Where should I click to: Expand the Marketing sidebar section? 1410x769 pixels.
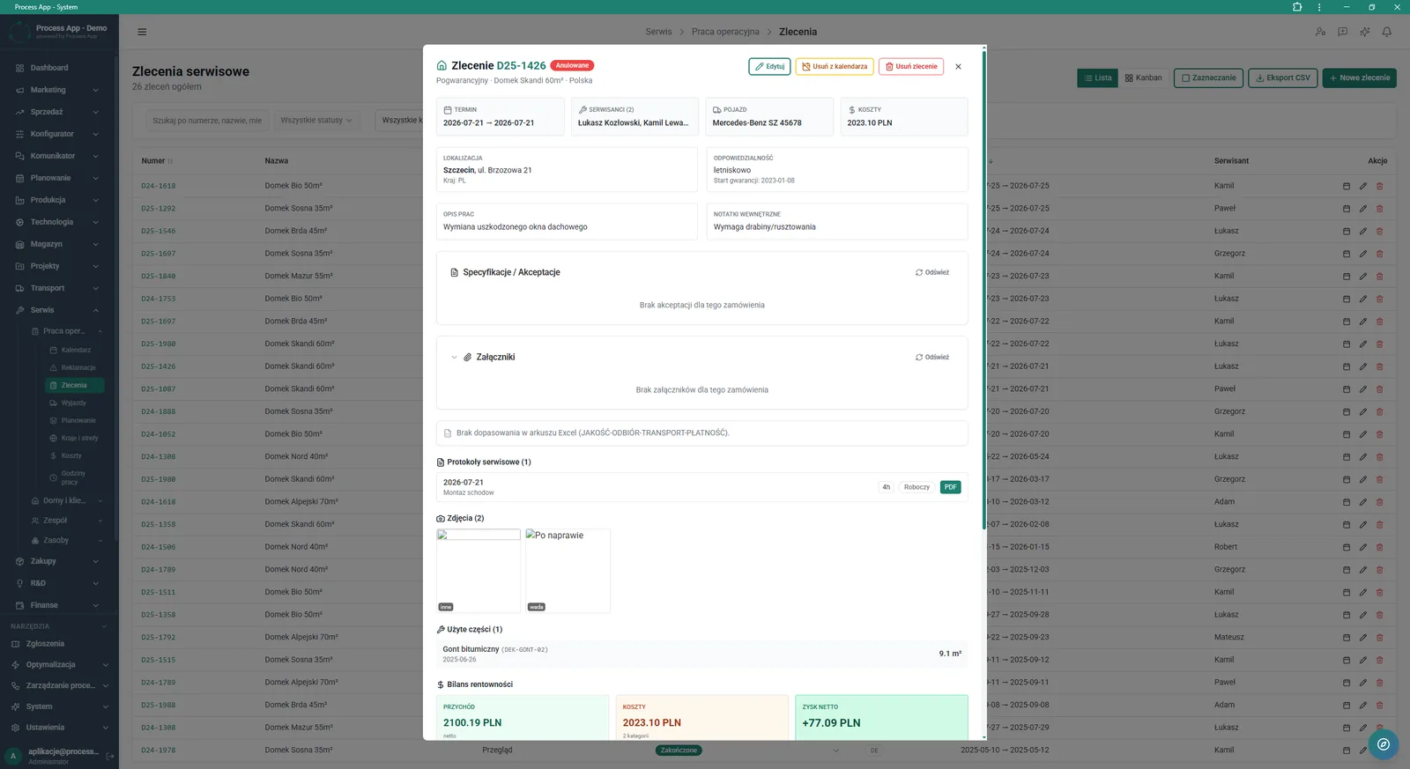[58, 90]
